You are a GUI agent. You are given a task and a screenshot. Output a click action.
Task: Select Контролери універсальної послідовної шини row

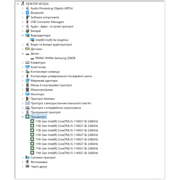click(x=61, y=76)
